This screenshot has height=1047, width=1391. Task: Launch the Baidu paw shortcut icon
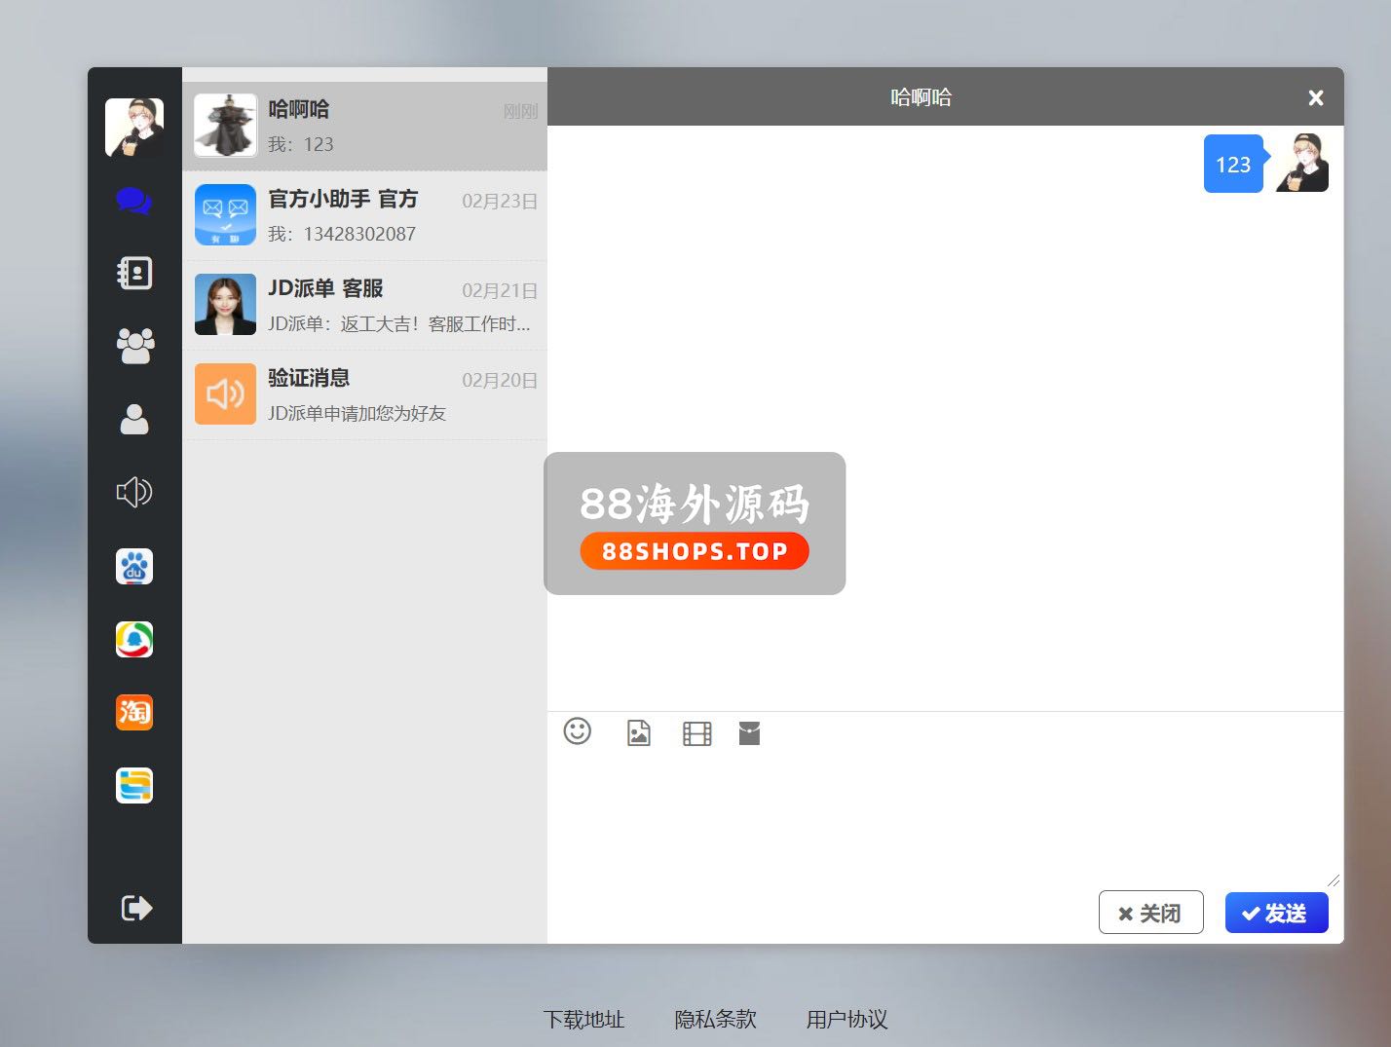tap(134, 566)
